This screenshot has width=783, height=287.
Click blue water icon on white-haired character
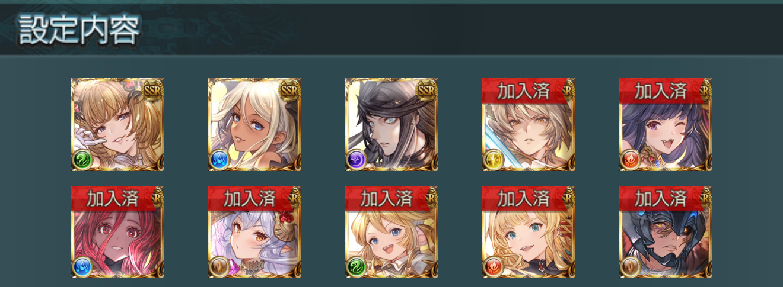pos(219,160)
